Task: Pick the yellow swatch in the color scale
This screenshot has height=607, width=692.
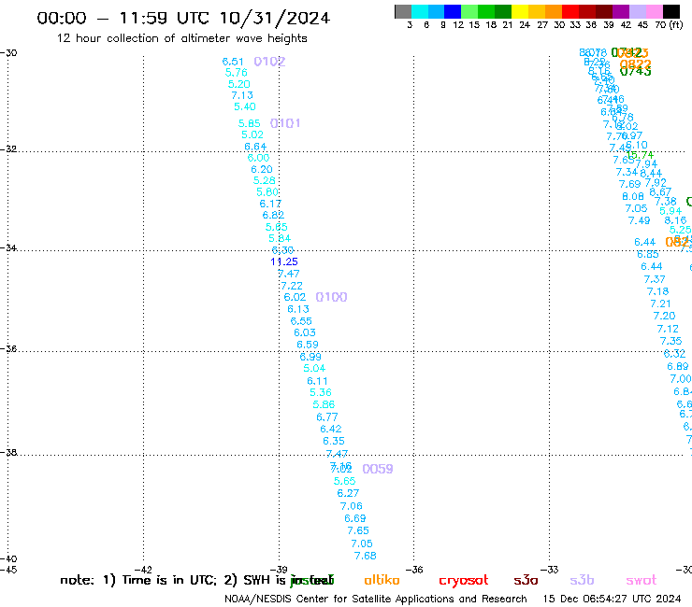Action: [519, 11]
